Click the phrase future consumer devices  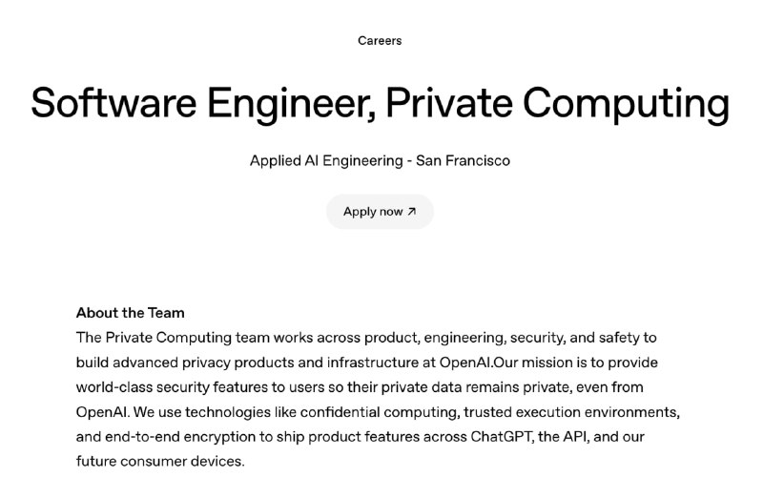pos(160,462)
